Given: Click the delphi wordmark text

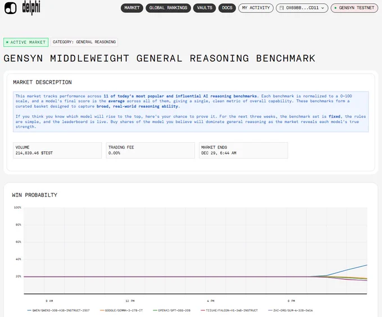Looking at the screenshot, I should pos(31,8).
